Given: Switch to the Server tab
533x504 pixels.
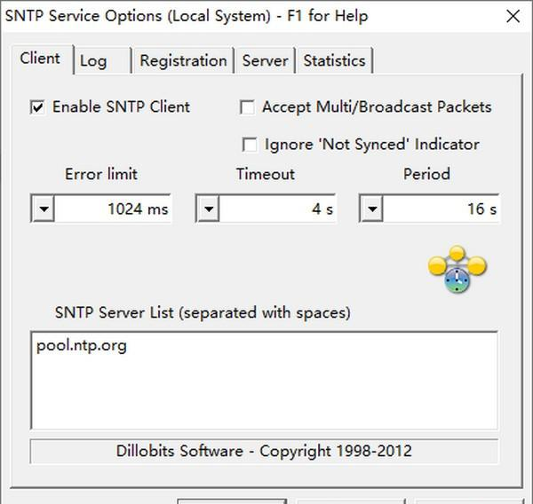Looking at the screenshot, I should (265, 60).
